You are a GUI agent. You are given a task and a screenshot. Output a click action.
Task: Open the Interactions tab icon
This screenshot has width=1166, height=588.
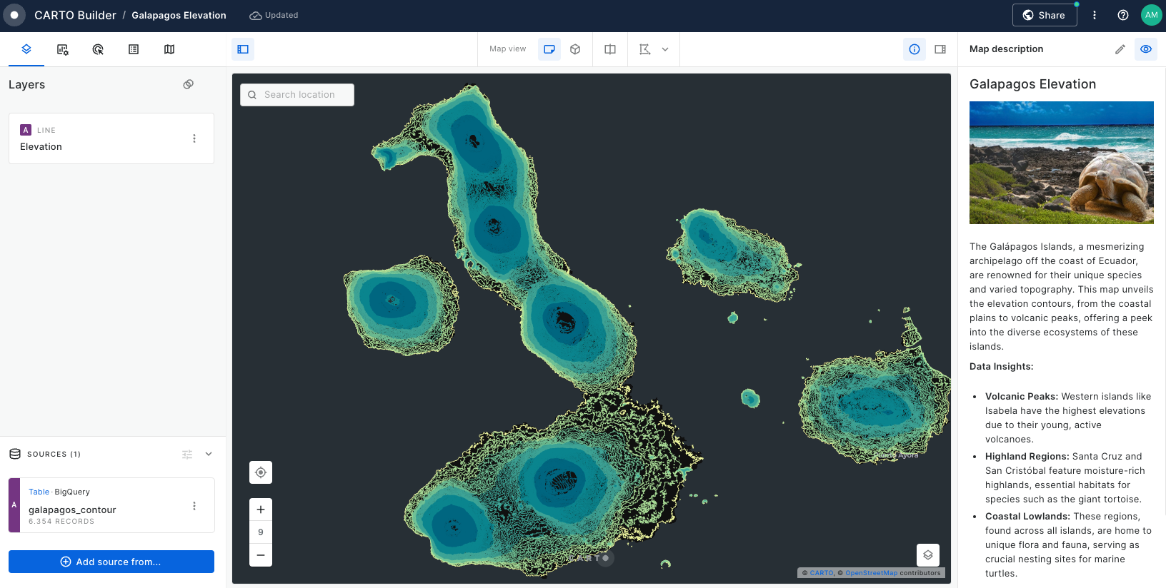click(x=98, y=49)
